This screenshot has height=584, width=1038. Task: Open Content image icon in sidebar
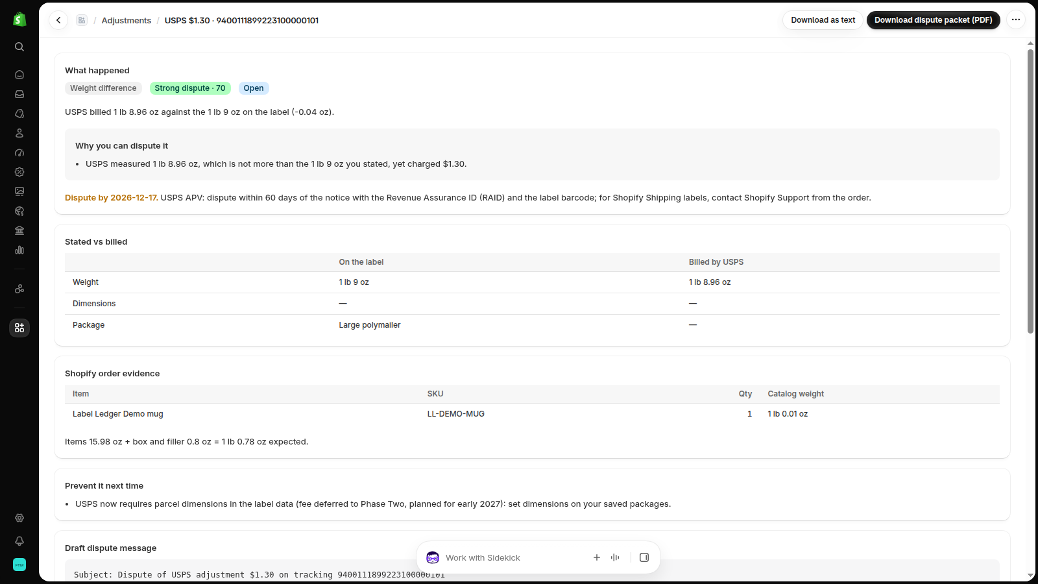click(19, 191)
